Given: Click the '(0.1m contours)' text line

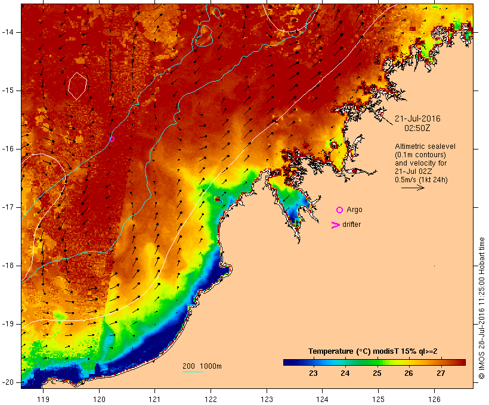Looking at the screenshot, I should tap(420, 155).
